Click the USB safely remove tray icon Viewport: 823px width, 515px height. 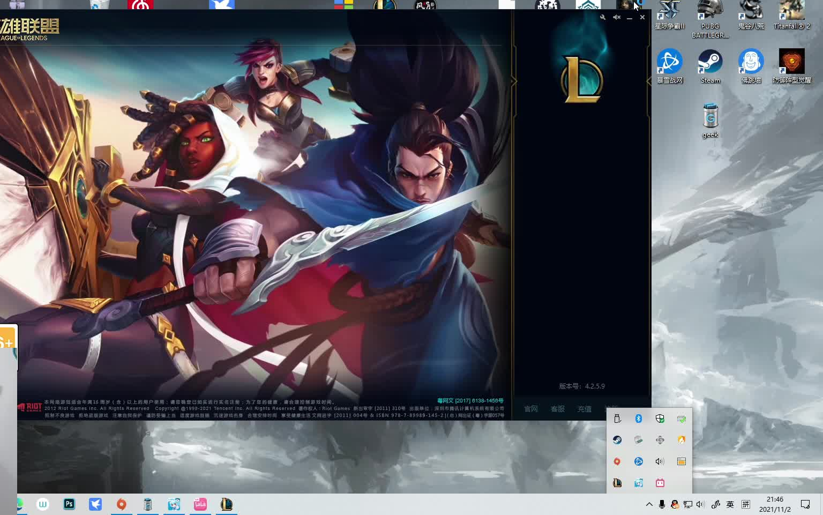tap(617, 419)
